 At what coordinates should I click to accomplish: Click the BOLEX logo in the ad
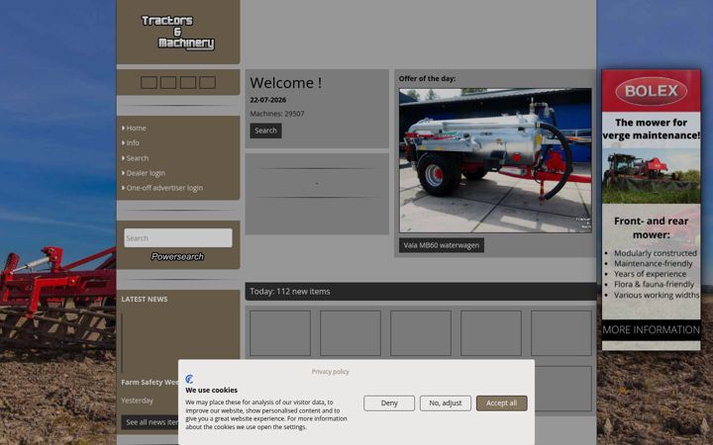[652, 91]
